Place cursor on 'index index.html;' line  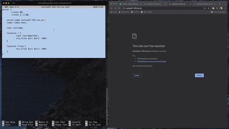pyautogui.click(x=17, y=23)
